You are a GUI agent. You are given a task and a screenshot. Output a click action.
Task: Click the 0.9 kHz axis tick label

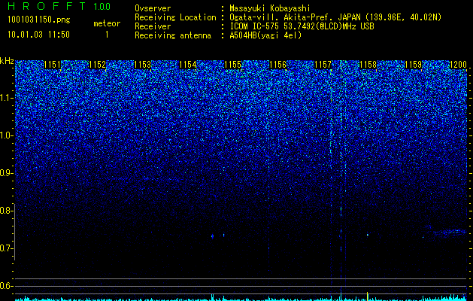(5, 173)
